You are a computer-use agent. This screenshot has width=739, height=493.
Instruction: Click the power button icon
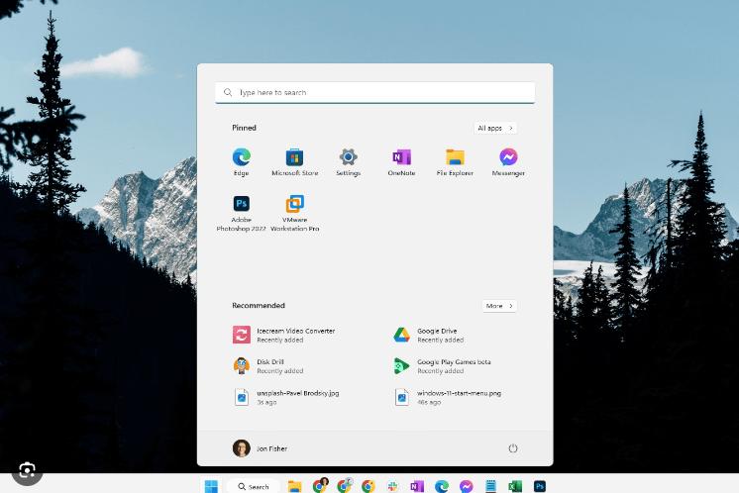click(513, 448)
